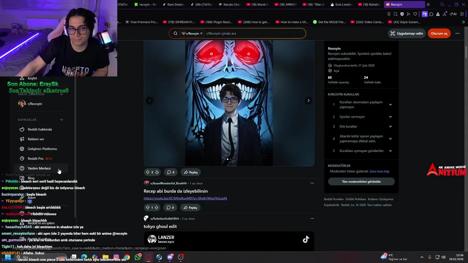This screenshot has width=468, height=263.
Task: Switch to the 'Solo Leveling' browser tab
Action: (341, 4)
